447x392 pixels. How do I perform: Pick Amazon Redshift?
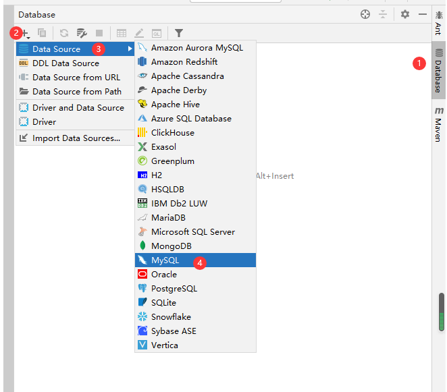tap(195, 62)
